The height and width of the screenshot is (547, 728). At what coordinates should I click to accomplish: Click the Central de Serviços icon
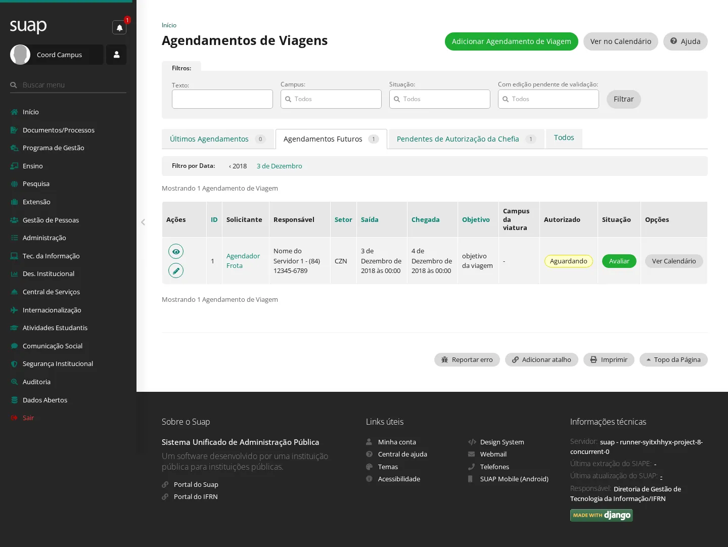pos(14,292)
